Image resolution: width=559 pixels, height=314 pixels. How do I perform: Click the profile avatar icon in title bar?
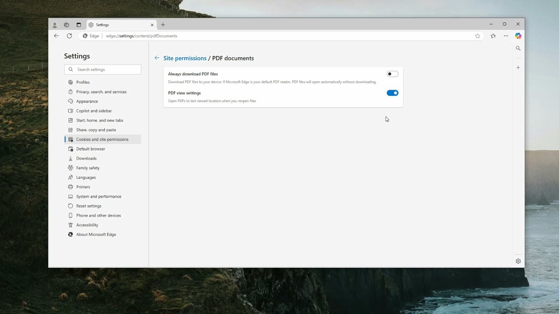point(55,25)
